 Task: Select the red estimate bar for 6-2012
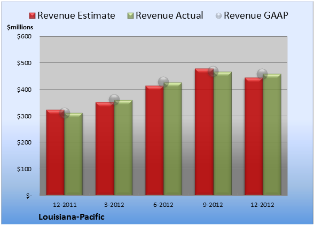pos(154,140)
